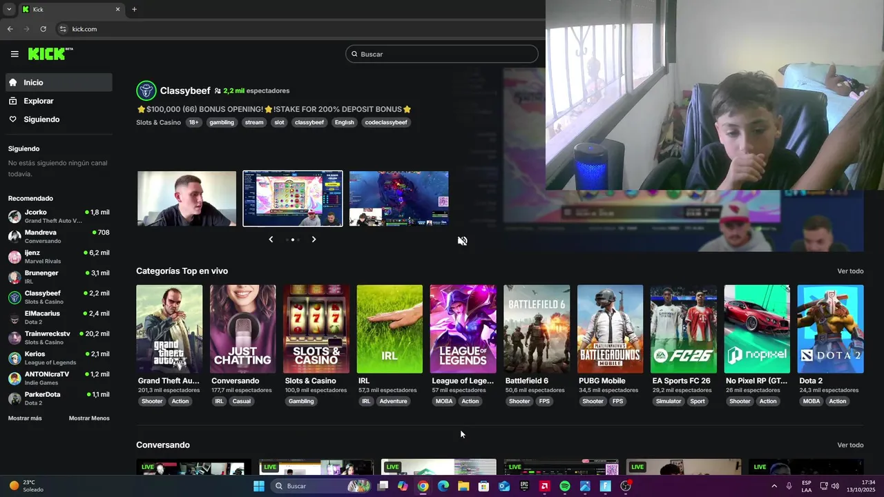Open Spotify from taskbar
884x497 pixels.
pos(564,486)
